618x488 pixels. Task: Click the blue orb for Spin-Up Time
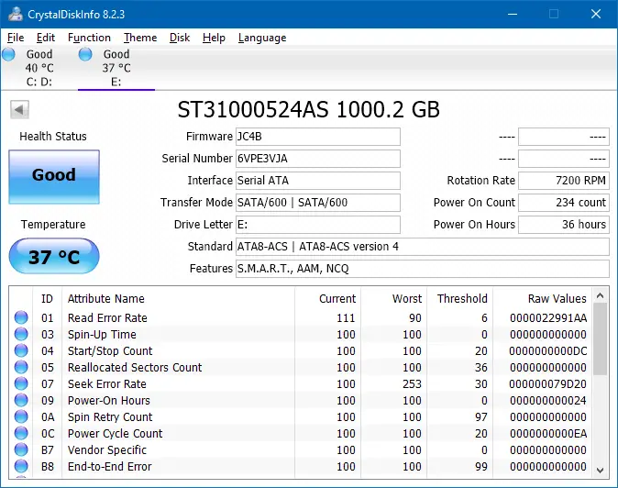coord(21,334)
